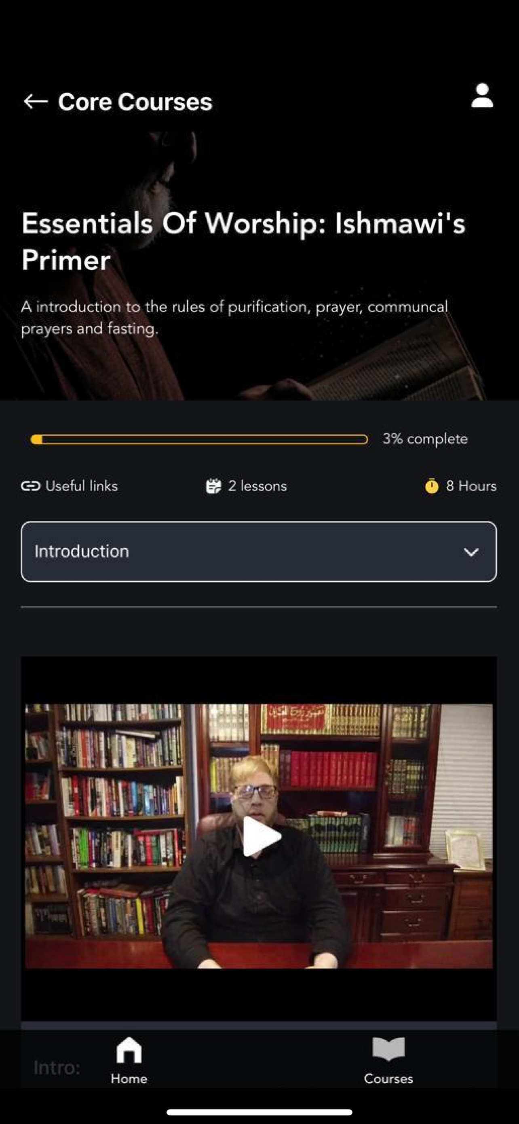Tap the Home house icon
This screenshot has width=519, height=1124.
point(129,1050)
